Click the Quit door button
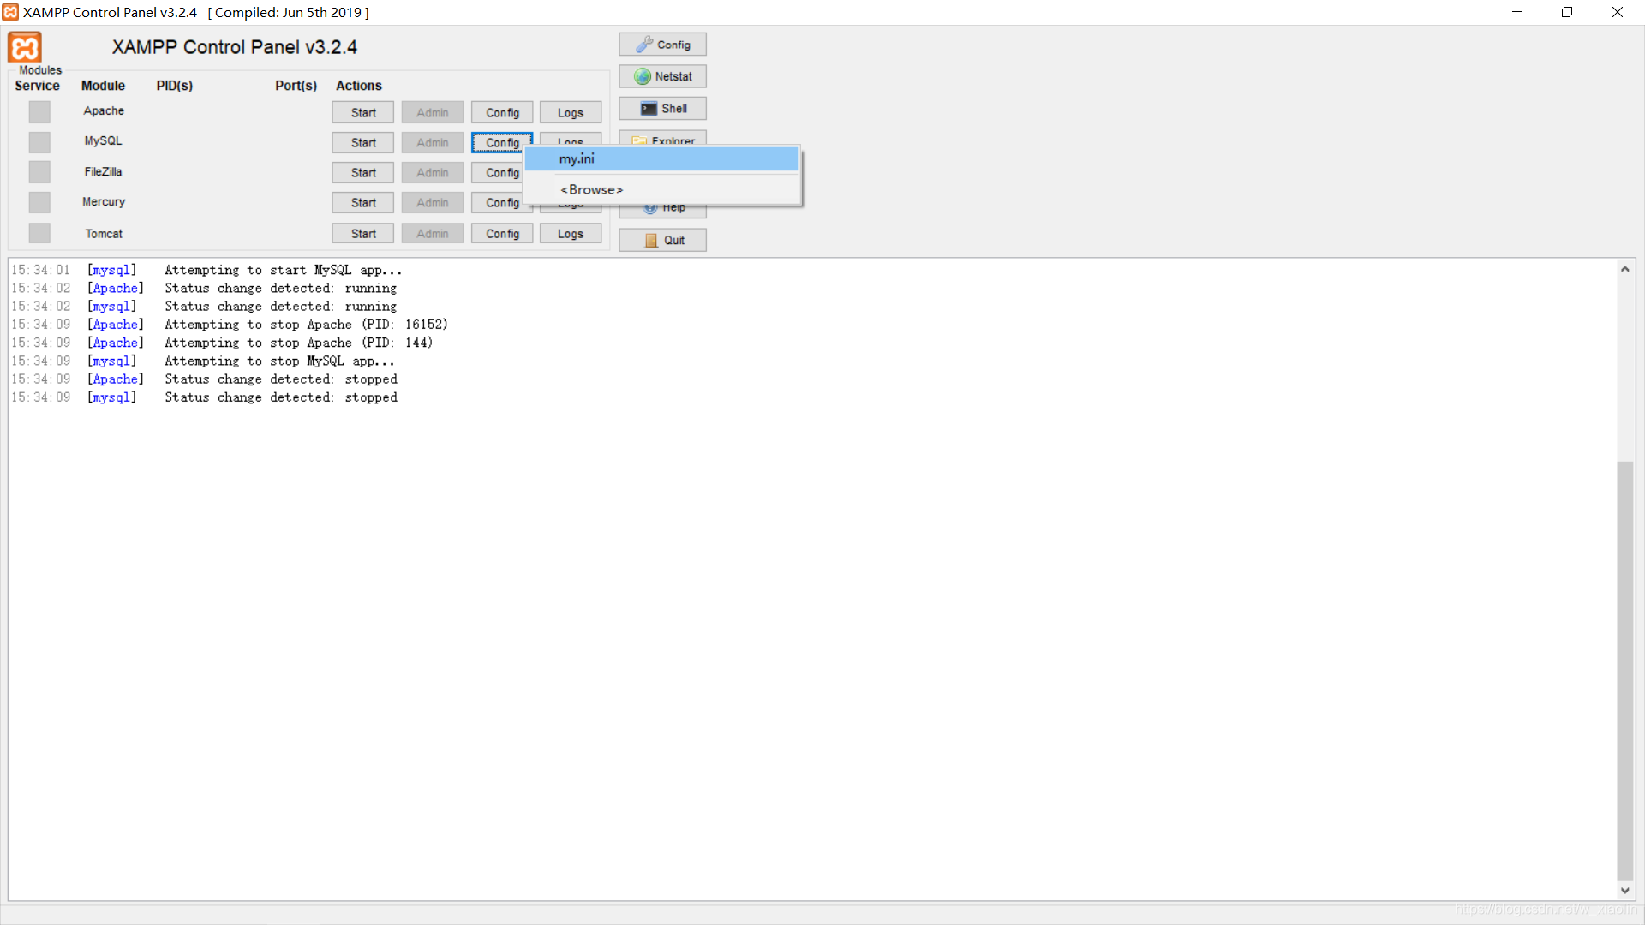Screen dimensions: 1645x925 [662, 240]
